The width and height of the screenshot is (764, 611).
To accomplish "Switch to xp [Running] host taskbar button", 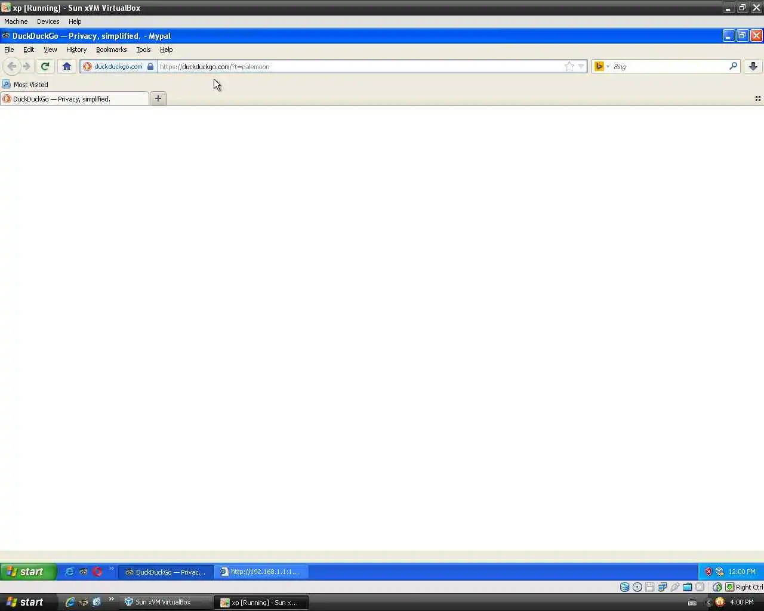I will (261, 602).
